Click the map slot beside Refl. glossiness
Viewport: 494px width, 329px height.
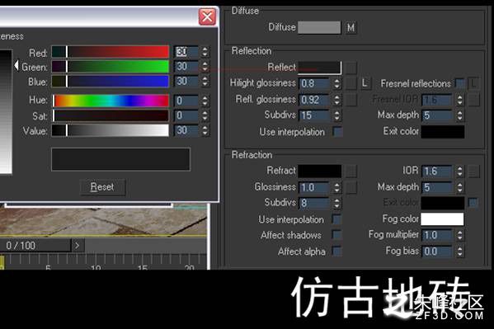(x=351, y=100)
